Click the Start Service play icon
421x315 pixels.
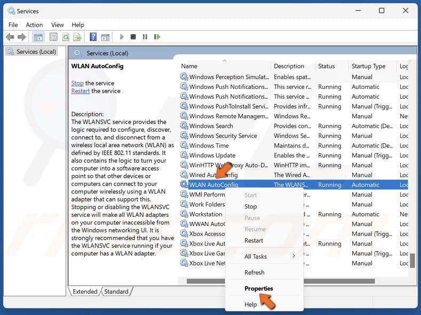pos(122,37)
